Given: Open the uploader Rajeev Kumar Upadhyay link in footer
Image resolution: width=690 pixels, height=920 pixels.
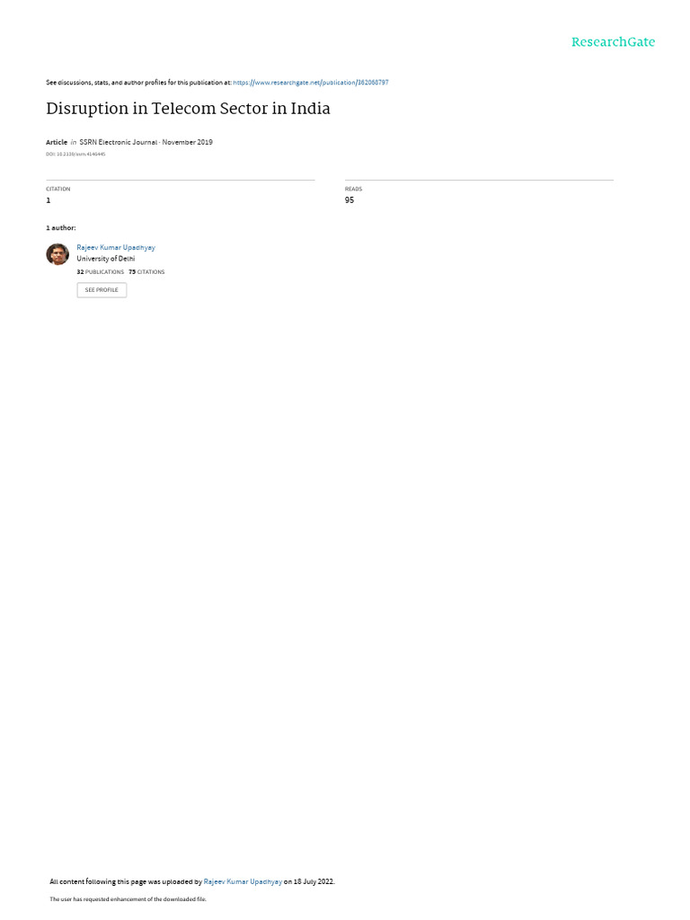Looking at the screenshot, I should point(243,881).
